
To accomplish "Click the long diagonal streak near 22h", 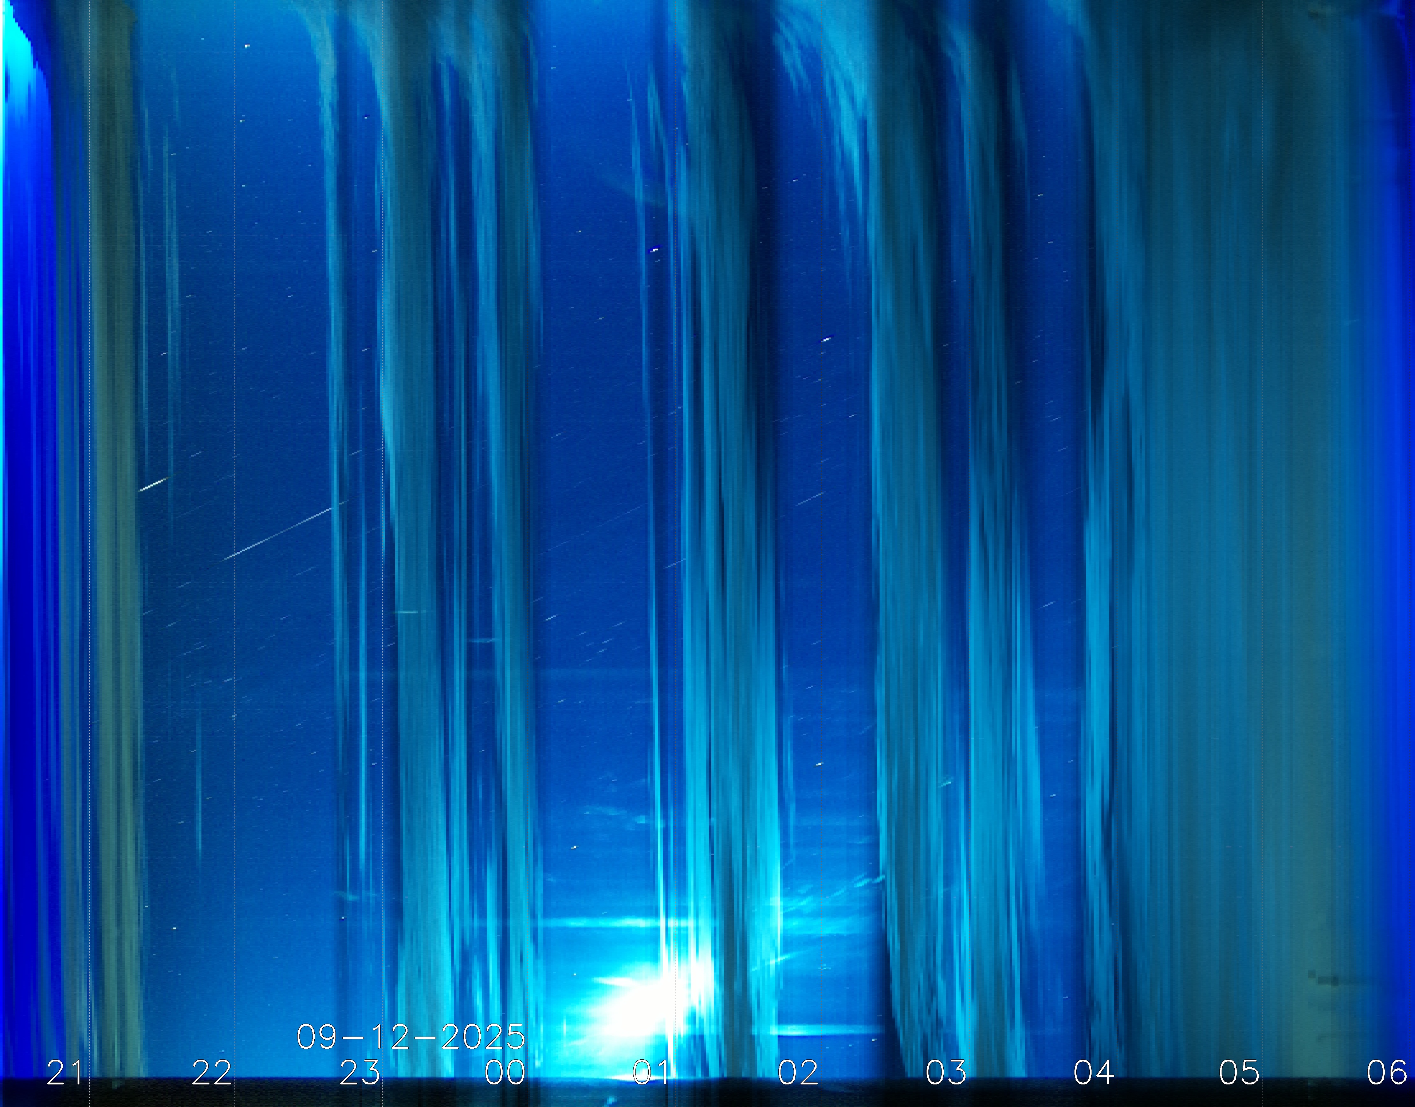I will [x=279, y=533].
